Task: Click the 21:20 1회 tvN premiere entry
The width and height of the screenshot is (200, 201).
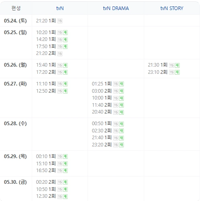Action: [46, 21]
